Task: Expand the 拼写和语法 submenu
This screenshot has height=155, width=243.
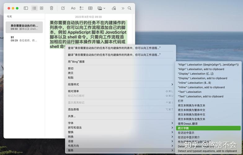Action: coord(120,128)
